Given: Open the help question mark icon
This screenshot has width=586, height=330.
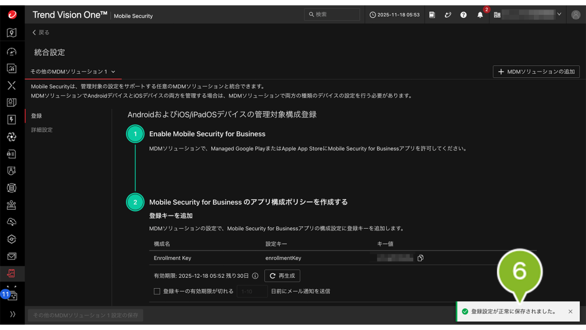Looking at the screenshot, I should tap(464, 15).
